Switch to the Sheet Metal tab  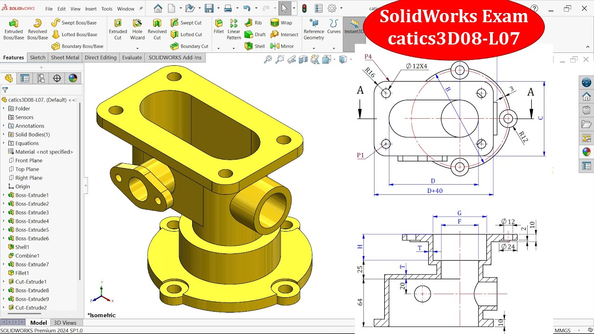click(65, 58)
